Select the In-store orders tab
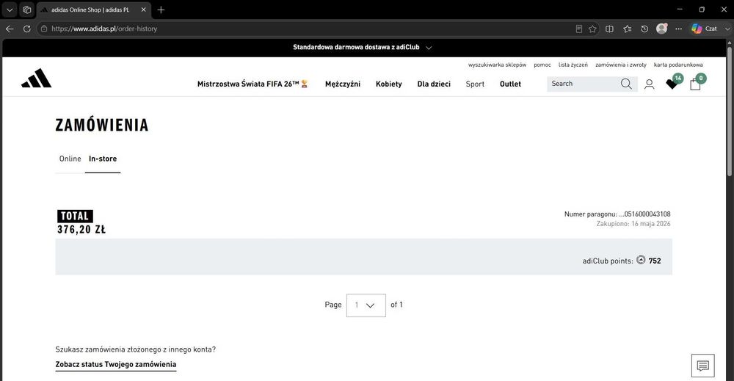This screenshot has width=734, height=381. click(x=103, y=159)
